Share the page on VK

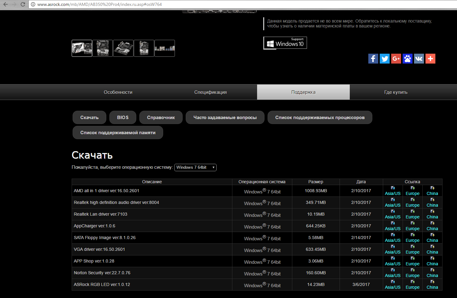pyautogui.click(x=419, y=59)
